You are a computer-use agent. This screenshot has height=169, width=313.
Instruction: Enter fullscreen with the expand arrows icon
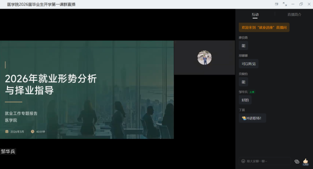[285, 4]
